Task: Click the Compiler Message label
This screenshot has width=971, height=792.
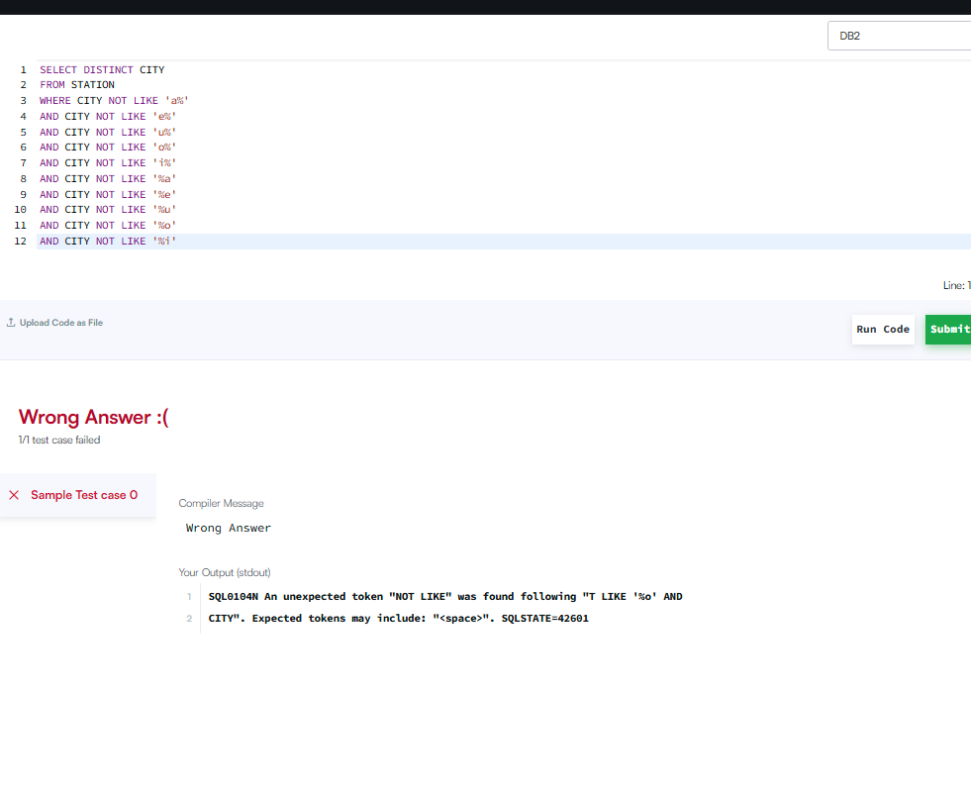Action: pos(221,504)
